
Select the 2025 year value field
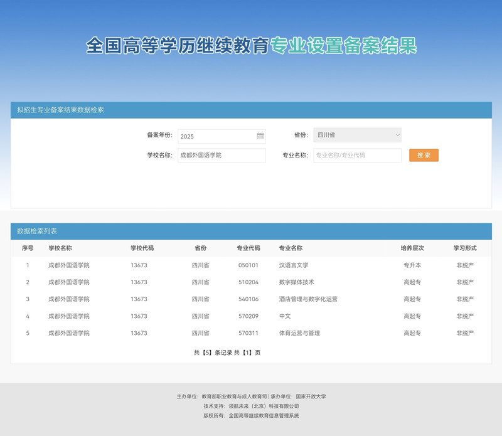(x=213, y=135)
